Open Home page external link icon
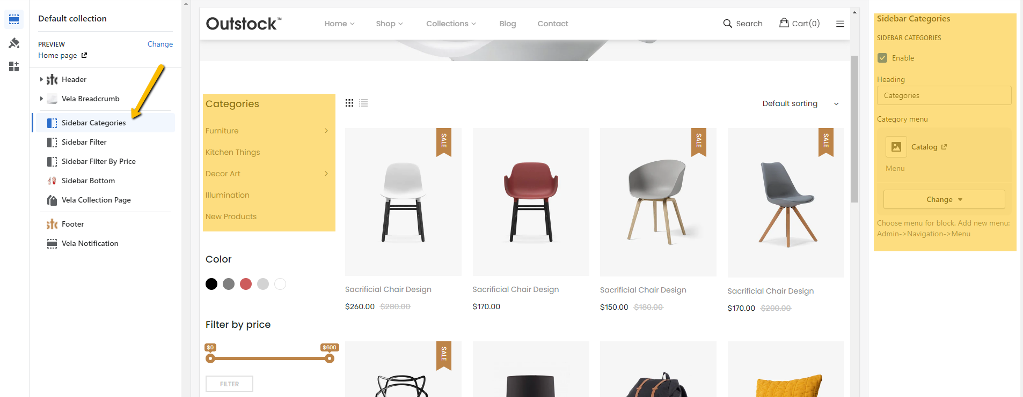The width and height of the screenshot is (1023, 397). tap(84, 55)
